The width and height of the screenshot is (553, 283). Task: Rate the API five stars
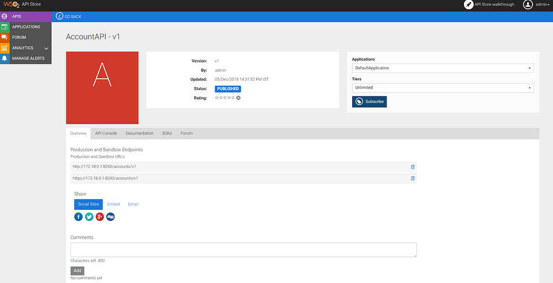coord(233,98)
